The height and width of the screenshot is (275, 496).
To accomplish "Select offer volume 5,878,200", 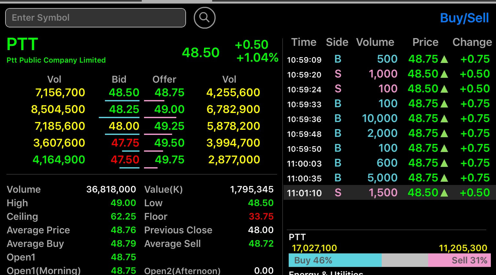I will coord(233,126).
